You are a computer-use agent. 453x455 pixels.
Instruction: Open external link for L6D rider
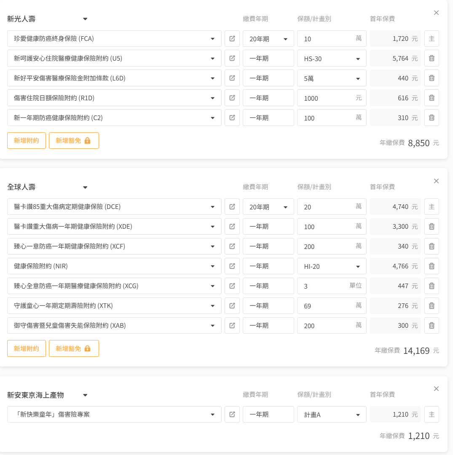[x=232, y=78]
